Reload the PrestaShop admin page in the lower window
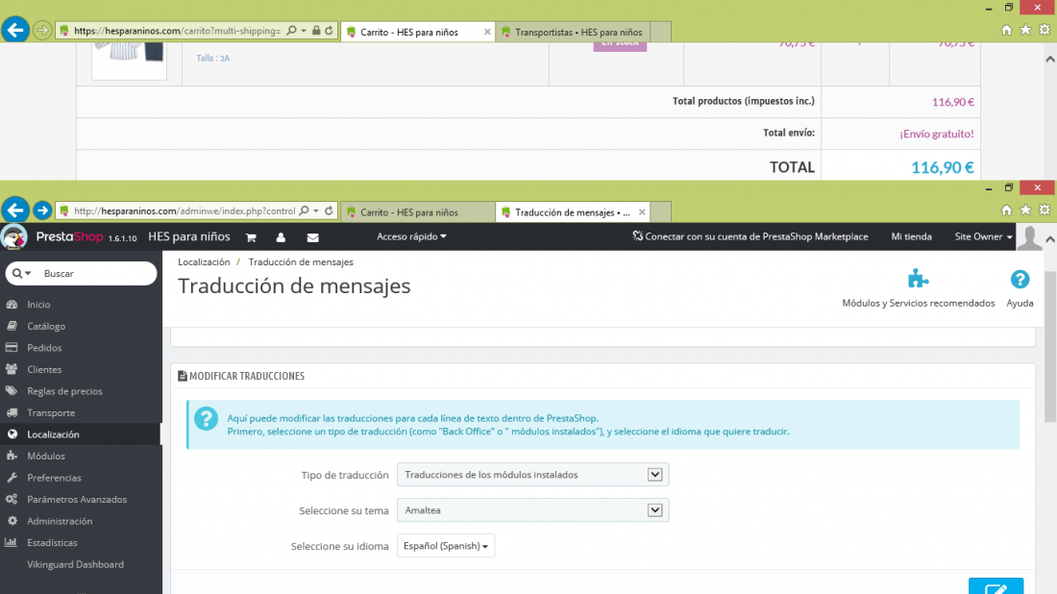Viewport: 1057px width, 594px height. pos(329,211)
